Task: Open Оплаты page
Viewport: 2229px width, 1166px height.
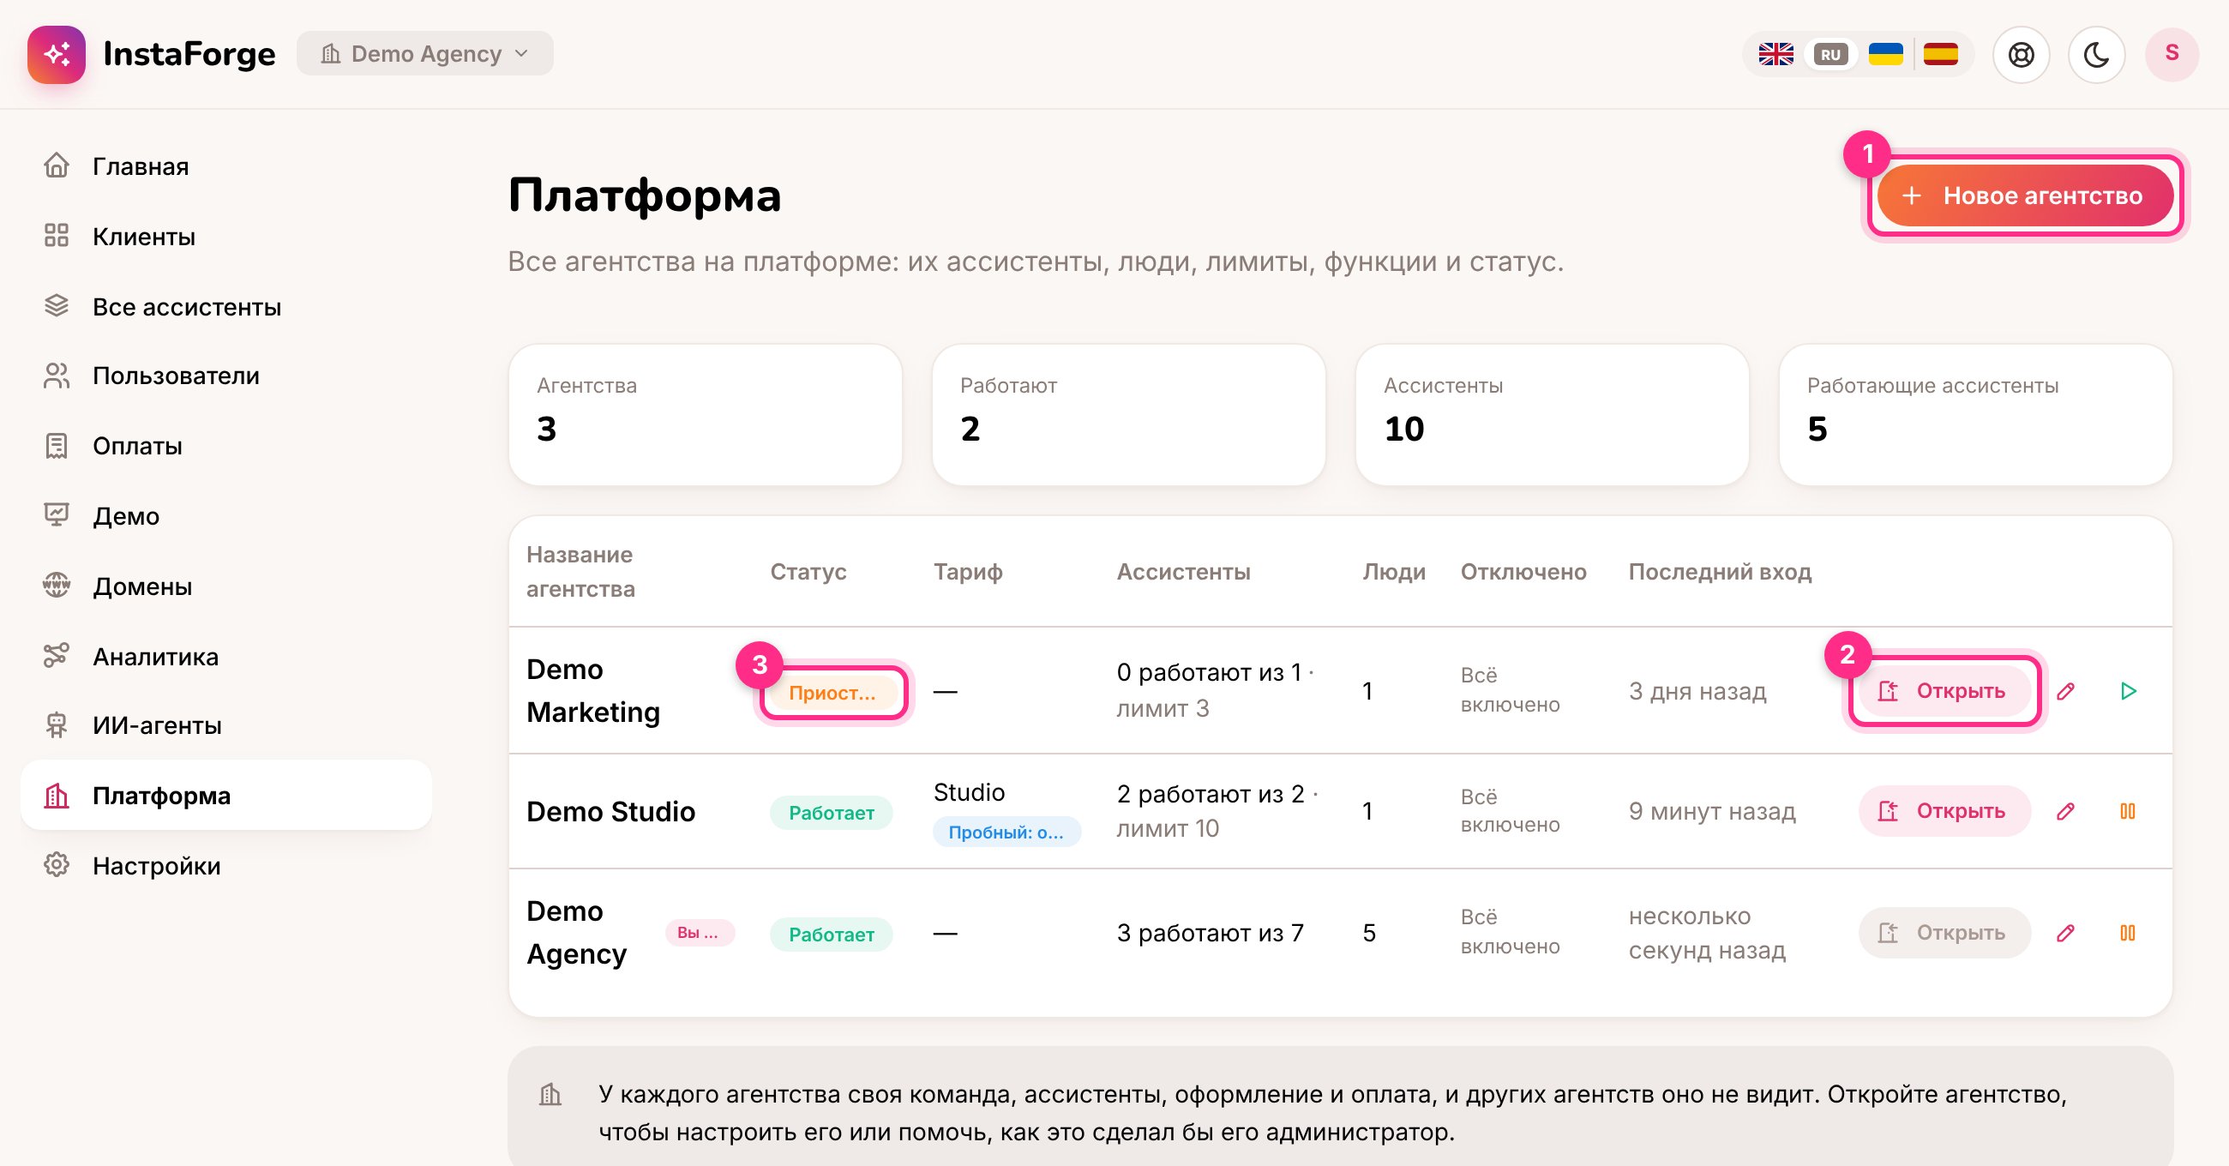Action: point(226,446)
